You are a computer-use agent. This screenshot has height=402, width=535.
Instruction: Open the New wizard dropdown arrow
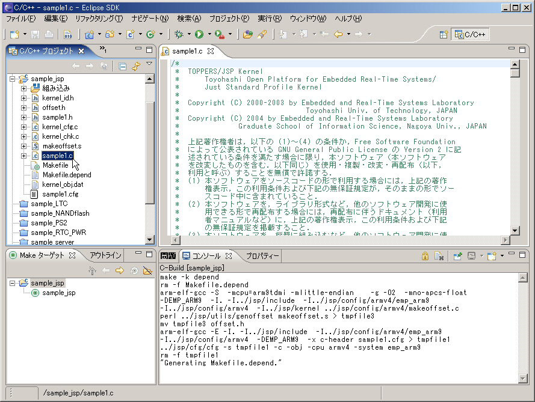pyautogui.click(x=25, y=34)
